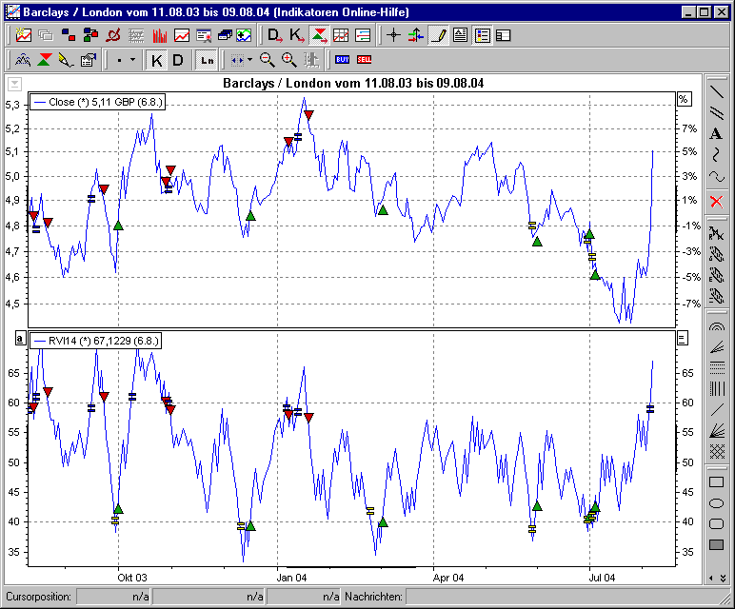Pick the rectangle drawing tool

[x=717, y=483]
